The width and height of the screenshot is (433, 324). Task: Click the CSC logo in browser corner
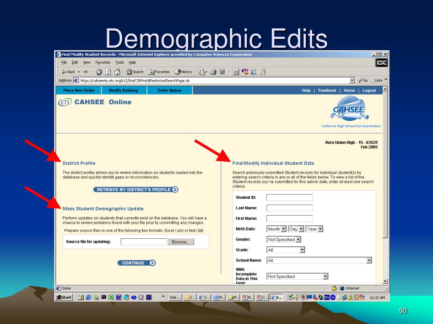click(381, 62)
